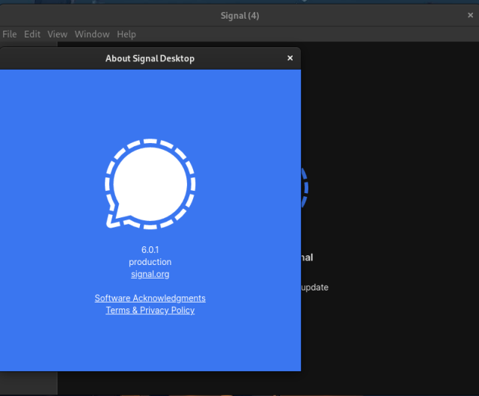479x396 pixels.
Task: Click the 6.0.1 version number text
Action: tap(150, 250)
